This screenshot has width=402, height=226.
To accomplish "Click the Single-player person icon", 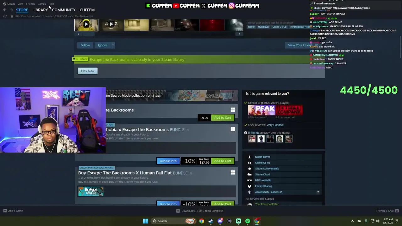I will (250, 157).
